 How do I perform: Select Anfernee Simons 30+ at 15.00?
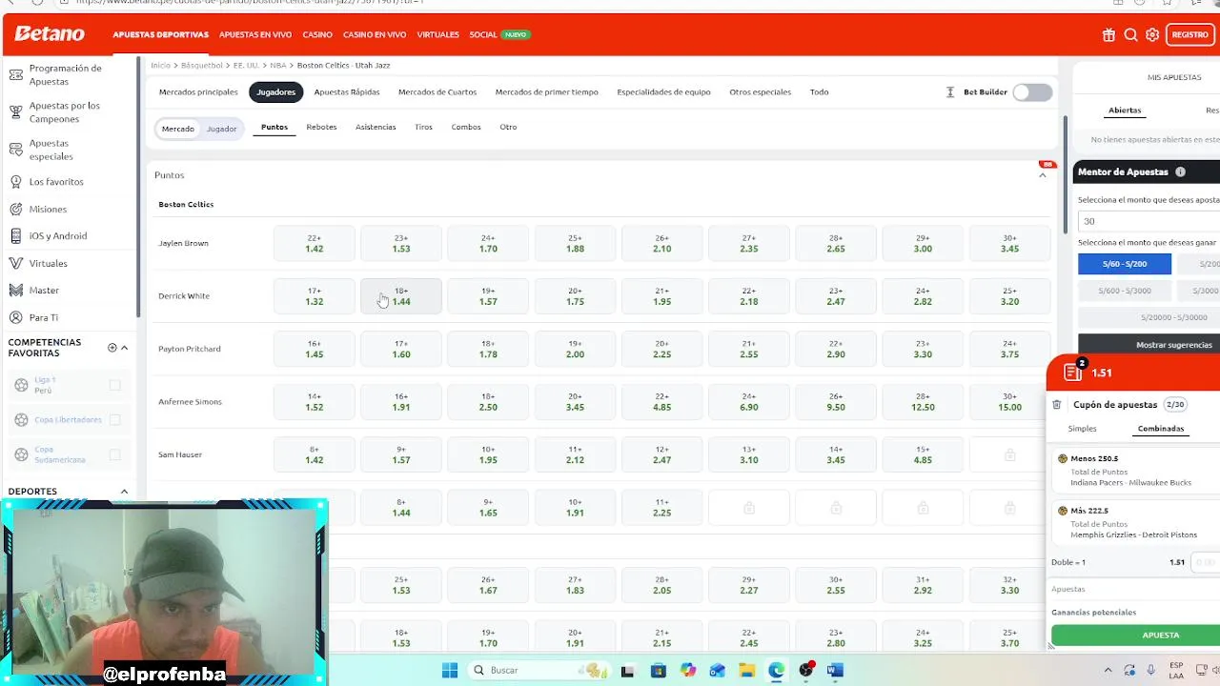click(1009, 401)
